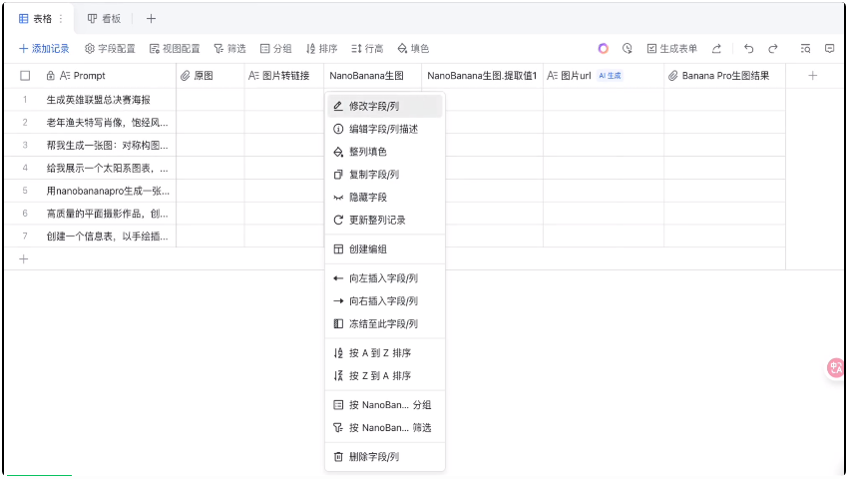Add a new view with plus icon
This screenshot has width=847, height=479.
click(x=151, y=19)
